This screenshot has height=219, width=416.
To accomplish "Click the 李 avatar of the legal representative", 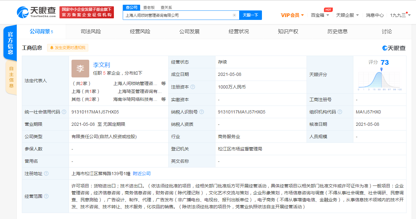I will coord(80,69).
